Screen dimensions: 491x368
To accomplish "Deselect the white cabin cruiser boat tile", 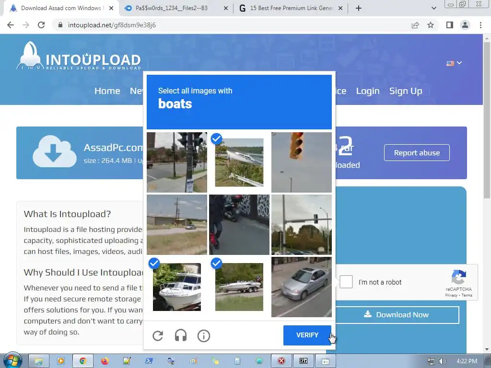I will (177, 287).
